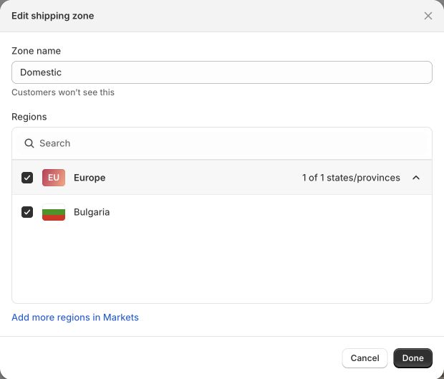Click the EU region badge icon
444x379 pixels.
click(54, 178)
